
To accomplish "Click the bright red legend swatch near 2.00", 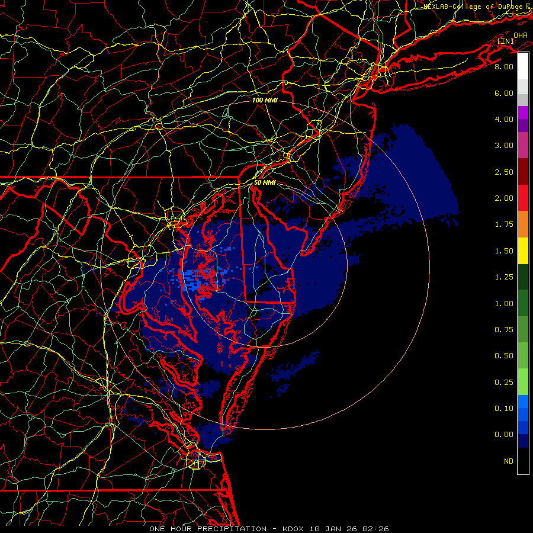I will click(523, 198).
